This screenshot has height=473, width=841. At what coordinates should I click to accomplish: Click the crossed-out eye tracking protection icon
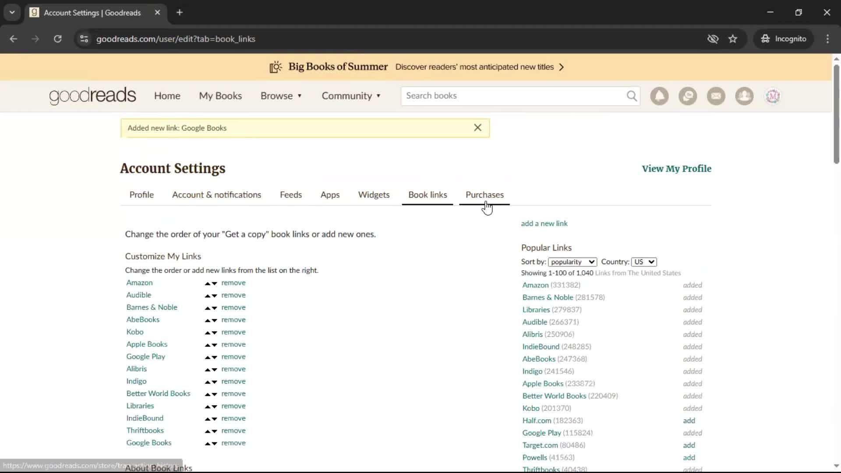(x=713, y=39)
